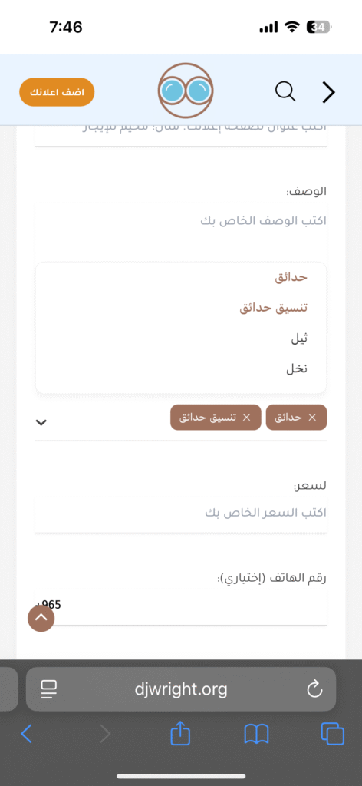Reload the page in Safari

click(314, 689)
